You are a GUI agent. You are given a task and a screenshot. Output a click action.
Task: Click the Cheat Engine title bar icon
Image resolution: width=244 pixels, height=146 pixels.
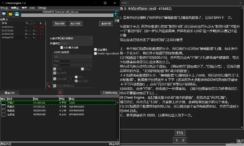click(3, 3)
